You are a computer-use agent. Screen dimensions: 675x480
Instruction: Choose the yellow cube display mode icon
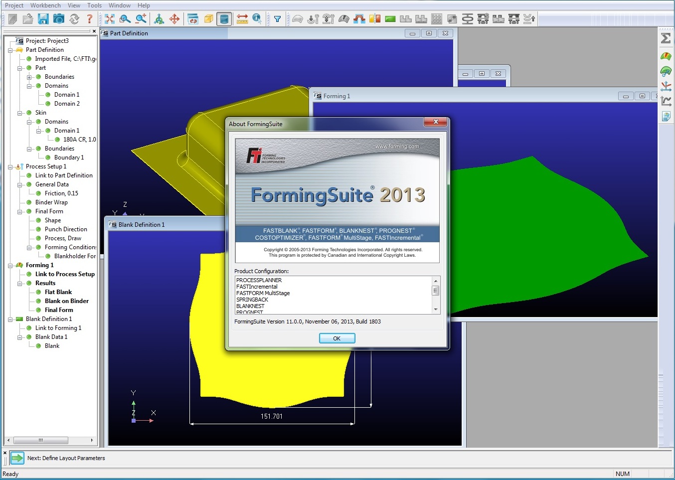tap(209, 19)
